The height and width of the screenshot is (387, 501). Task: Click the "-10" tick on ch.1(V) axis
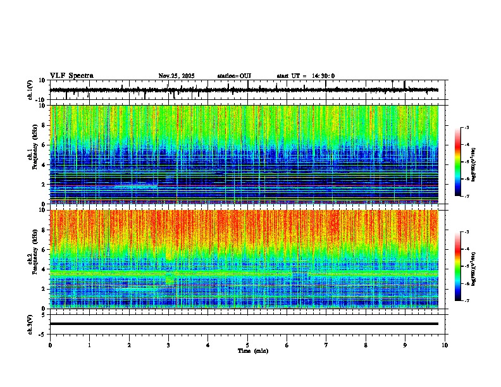click(x=41, y=100)
